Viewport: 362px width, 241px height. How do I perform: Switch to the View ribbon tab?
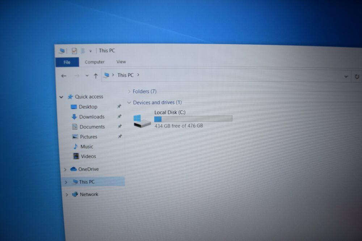coord(121,62)
